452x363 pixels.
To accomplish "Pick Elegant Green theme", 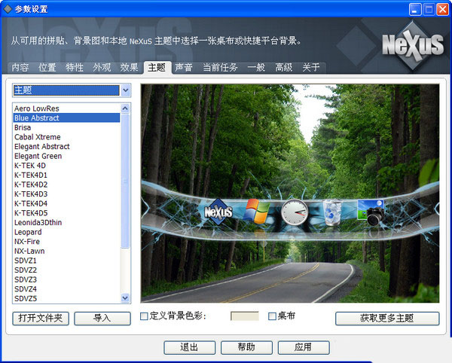I will 66,156.
